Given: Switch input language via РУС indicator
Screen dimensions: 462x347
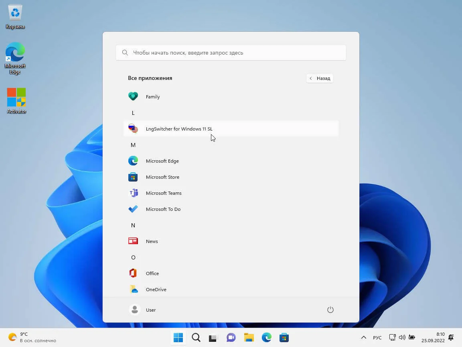Looking at the screenshot, I should (x=377, y=337).
